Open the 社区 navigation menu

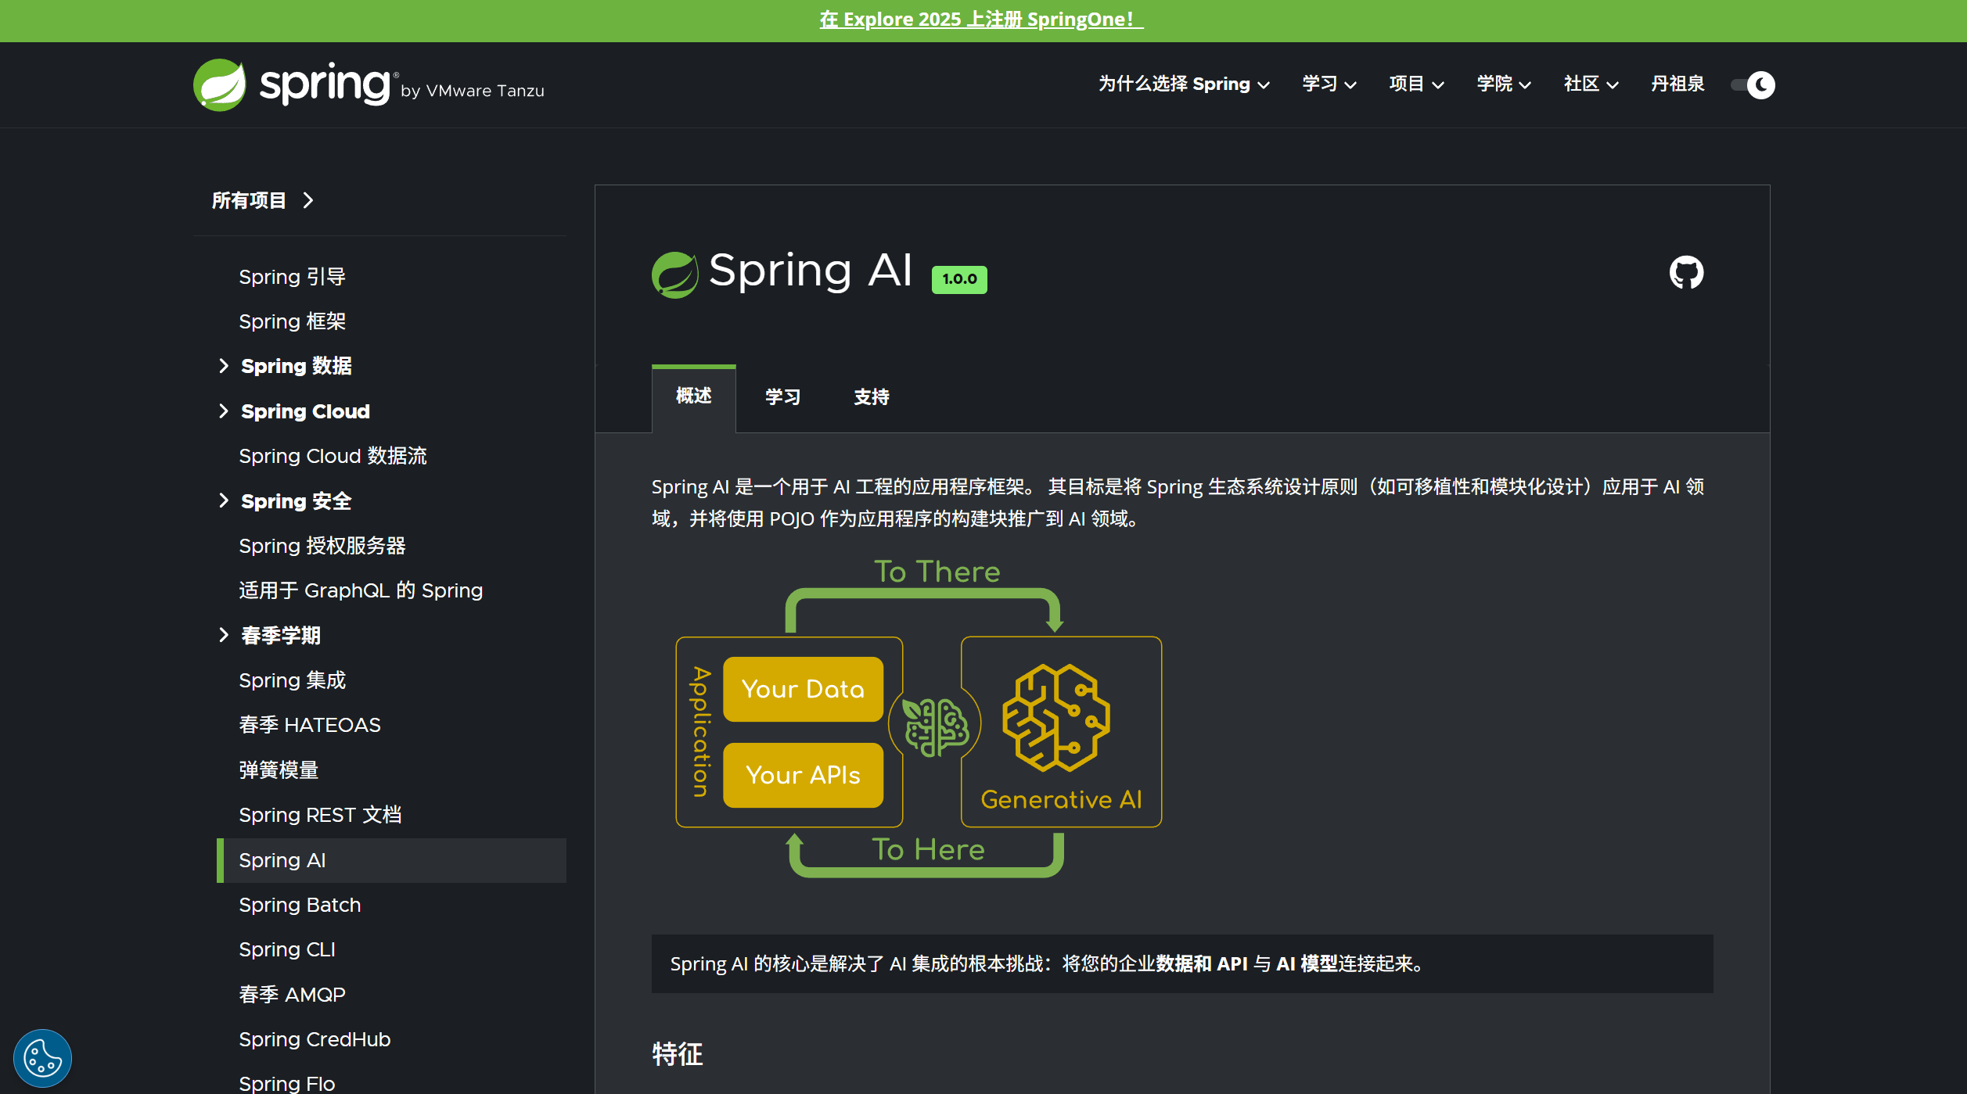click(x=1590, y=84)
